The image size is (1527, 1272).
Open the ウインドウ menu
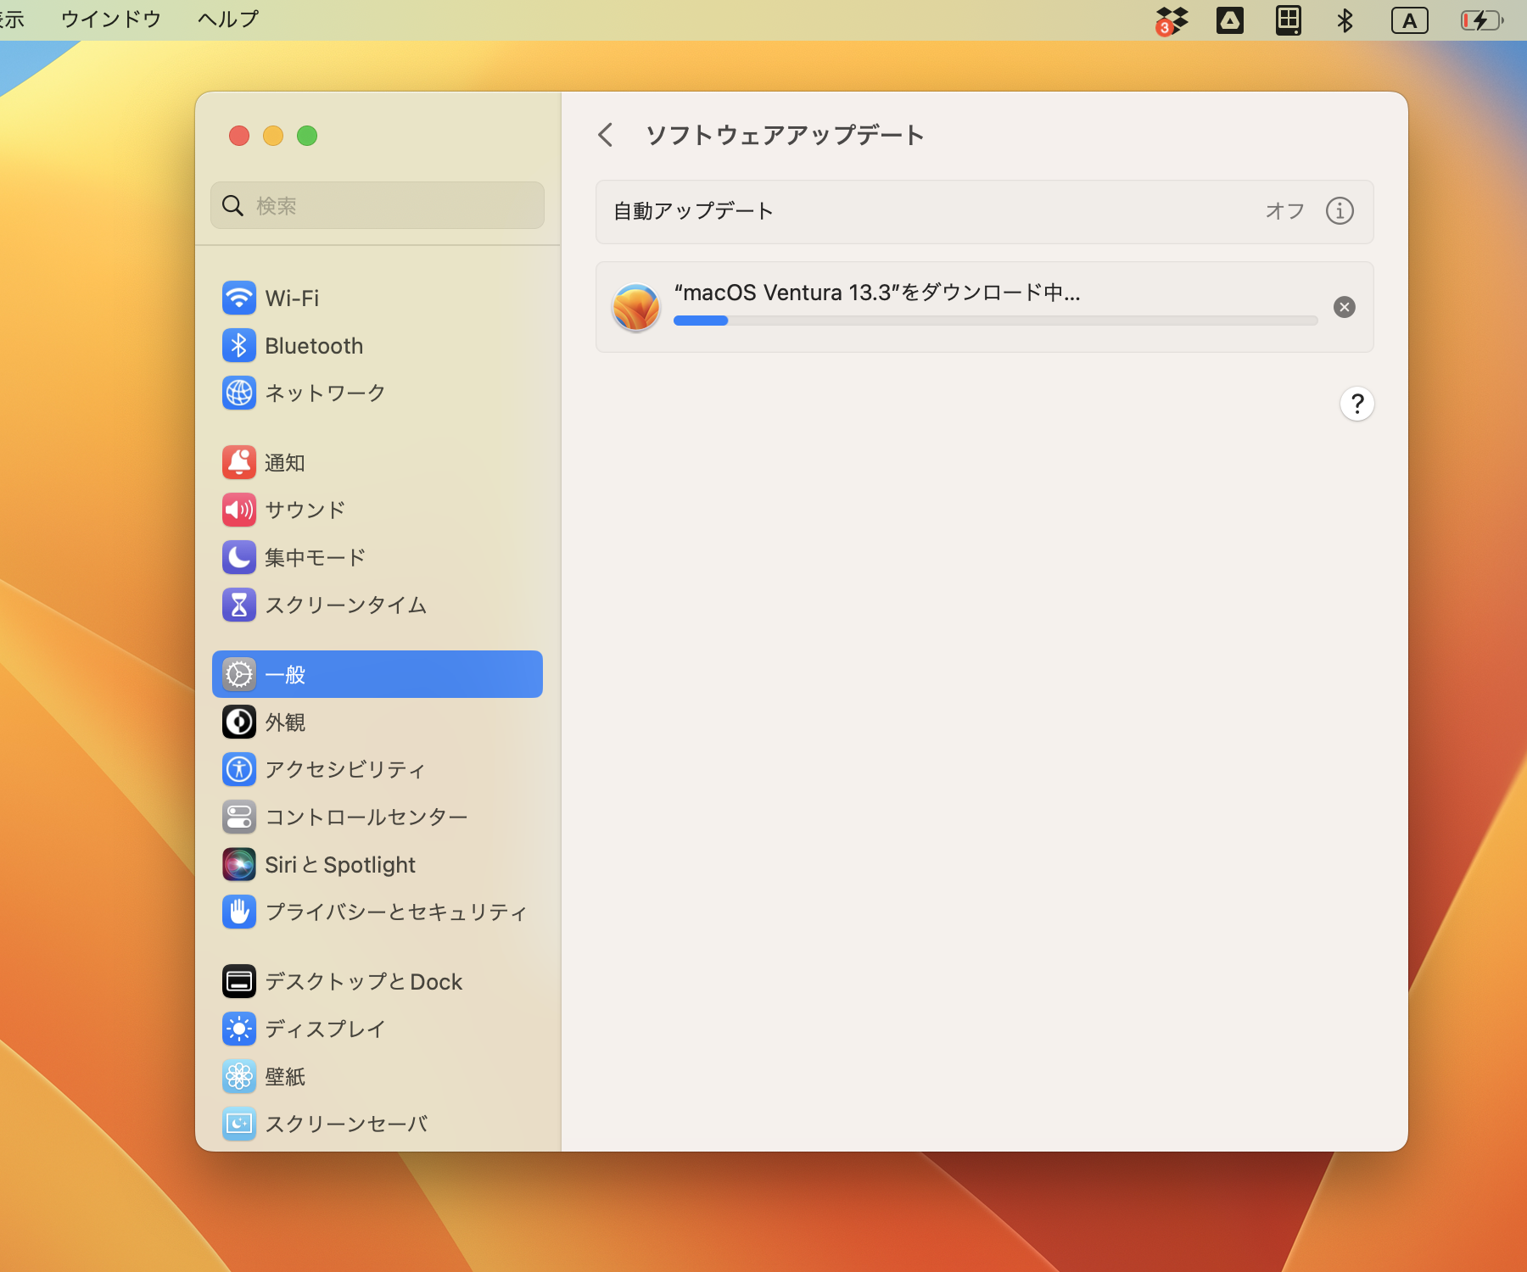coord(111,19)
